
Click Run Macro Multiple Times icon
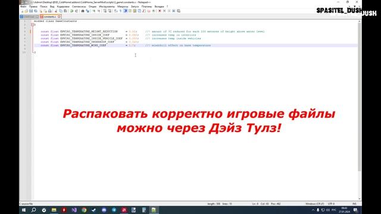(173, 11)
